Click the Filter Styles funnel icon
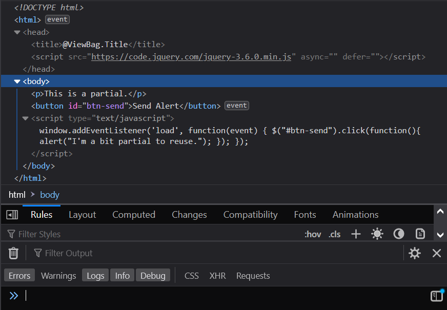 click(x=11, y=234)
